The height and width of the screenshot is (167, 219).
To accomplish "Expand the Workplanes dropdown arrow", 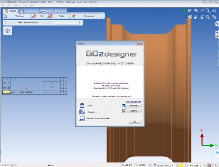I will pyautogui.click(x=102, y=18).
